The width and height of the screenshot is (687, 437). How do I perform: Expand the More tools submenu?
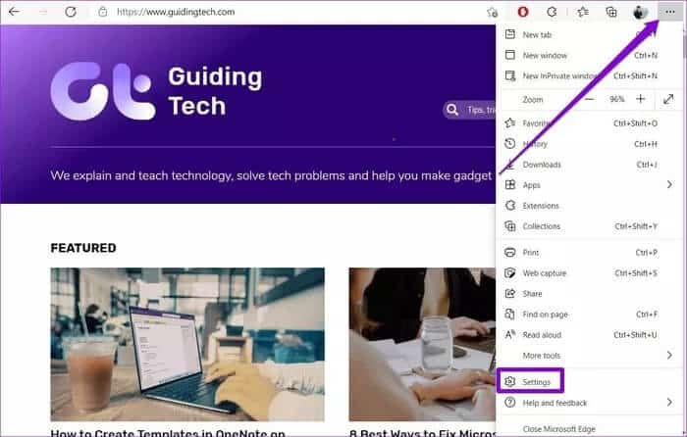click(x=589, y=356)
